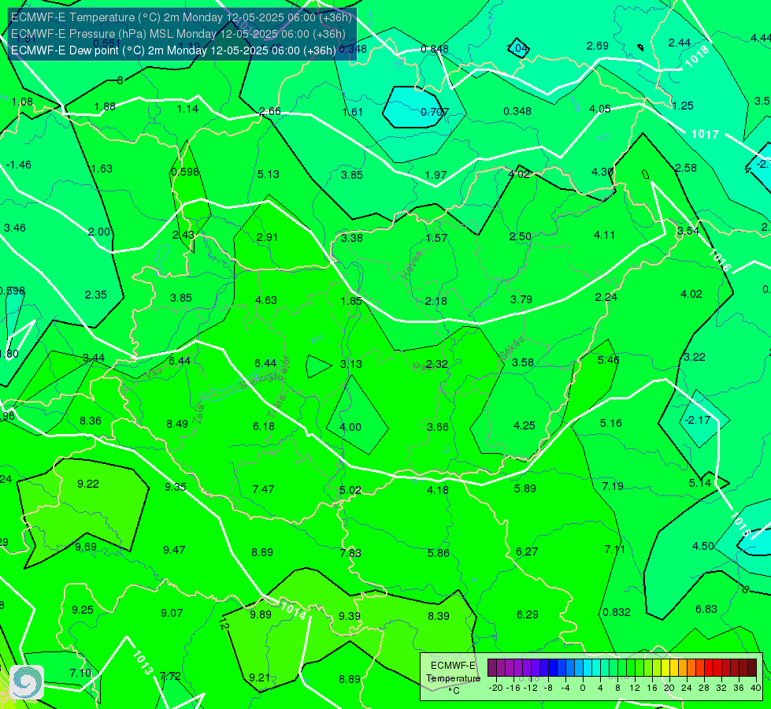Click the dew point value 3.38
The height and width of the screenshot is (709, 771).
(x=352, y=238)
